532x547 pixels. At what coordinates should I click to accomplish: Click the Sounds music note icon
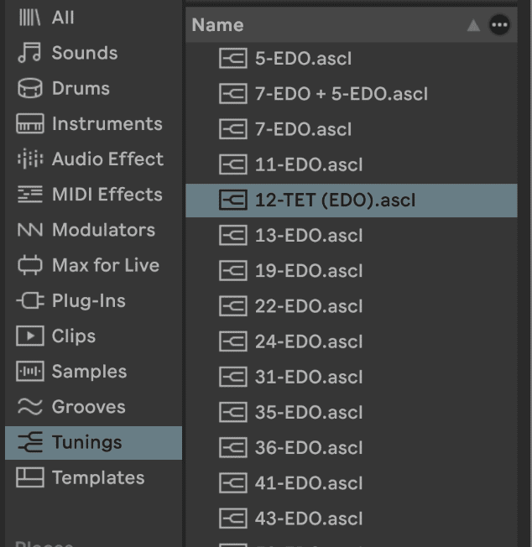click(29, 53)
